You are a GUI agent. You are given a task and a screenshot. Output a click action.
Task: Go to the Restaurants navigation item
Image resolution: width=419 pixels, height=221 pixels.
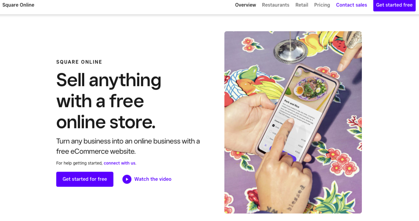[275, 5]
